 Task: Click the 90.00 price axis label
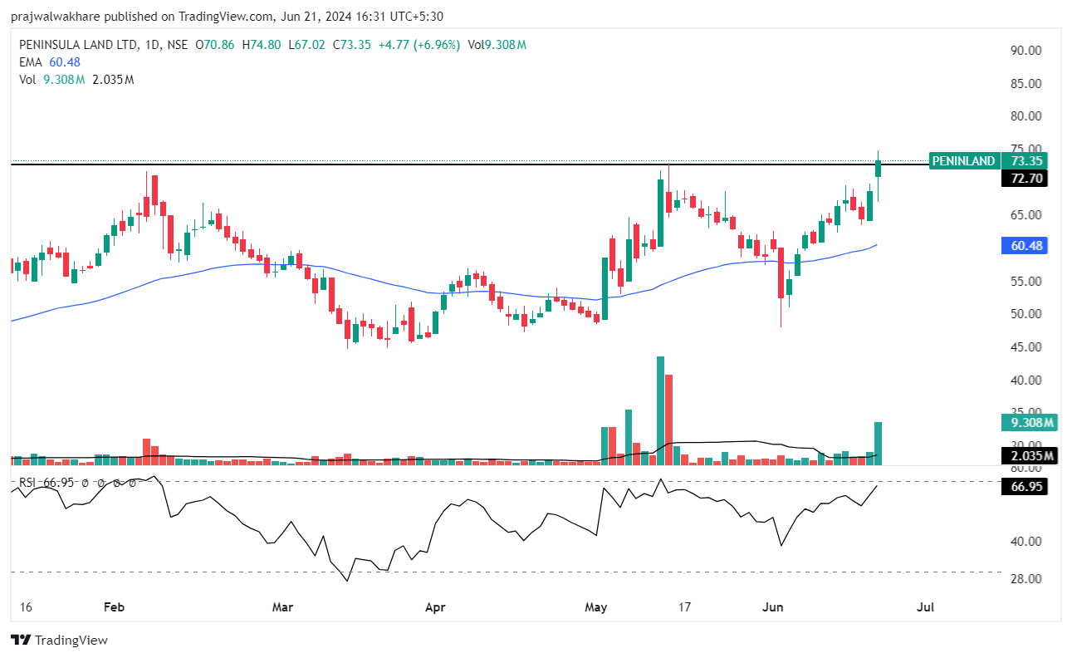[1025, 51]
